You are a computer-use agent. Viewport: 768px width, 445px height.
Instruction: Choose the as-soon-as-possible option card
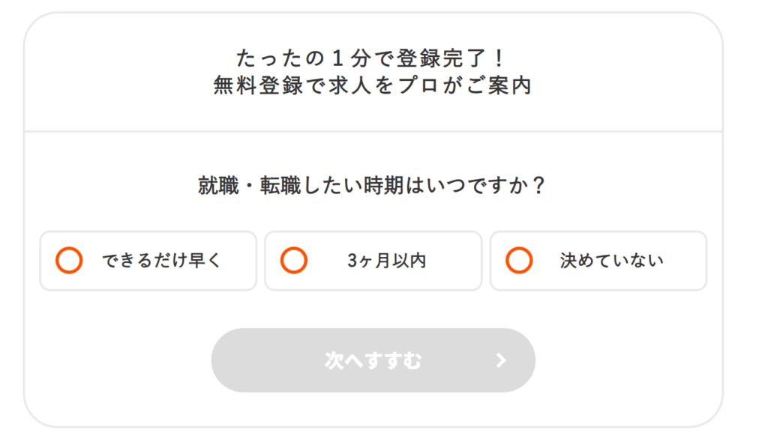coord(148,261)
